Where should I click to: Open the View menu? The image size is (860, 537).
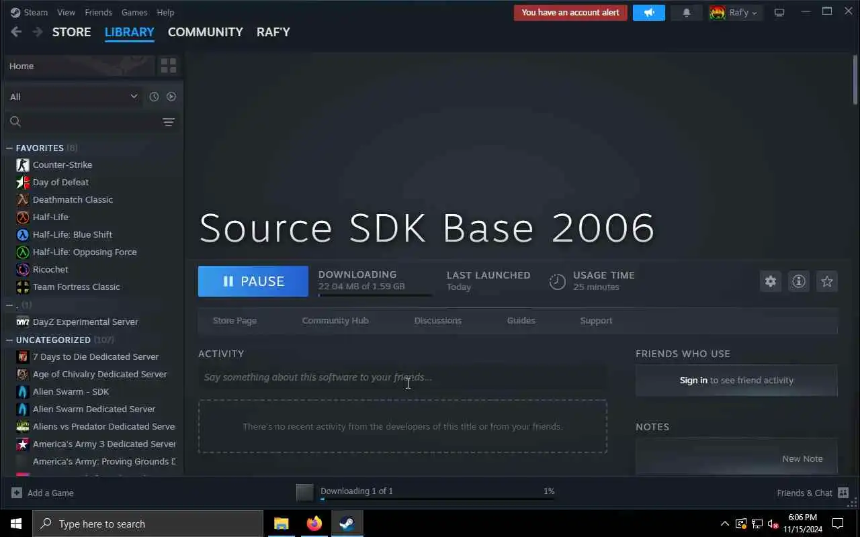(67, 12)
